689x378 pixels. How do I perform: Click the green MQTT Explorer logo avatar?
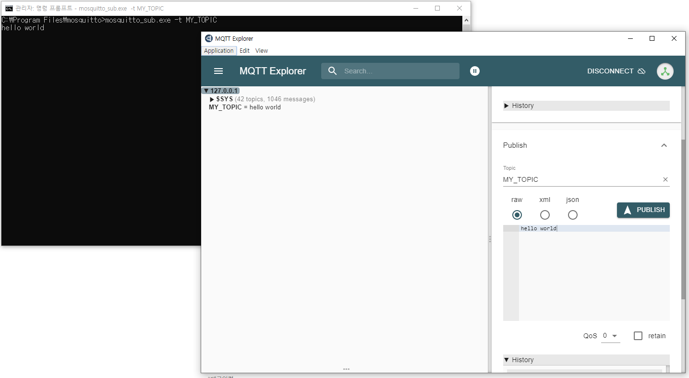click(x=665, y=71)
